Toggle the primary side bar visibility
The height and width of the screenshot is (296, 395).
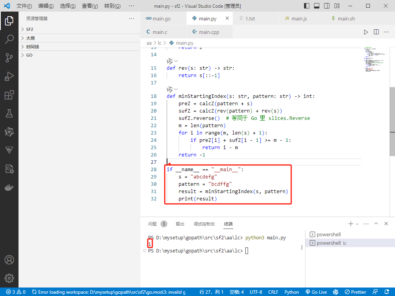coord(307,6)
